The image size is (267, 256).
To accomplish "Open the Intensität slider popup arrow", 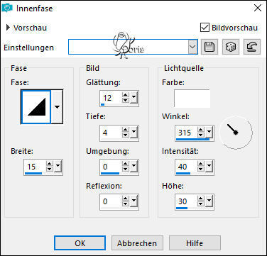I will click(x=209, y=167).
